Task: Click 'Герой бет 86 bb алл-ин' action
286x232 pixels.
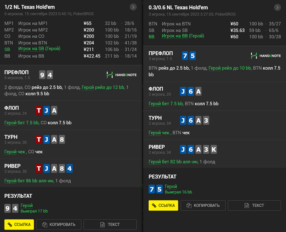Action: pos(29,181)
